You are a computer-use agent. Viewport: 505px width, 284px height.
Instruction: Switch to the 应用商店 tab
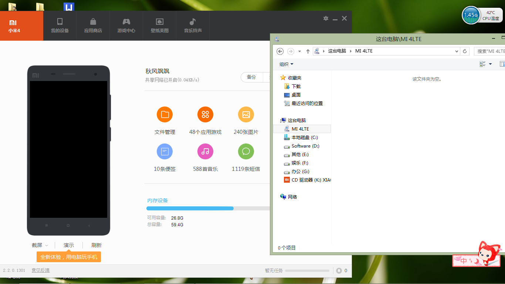click(93, 26)
